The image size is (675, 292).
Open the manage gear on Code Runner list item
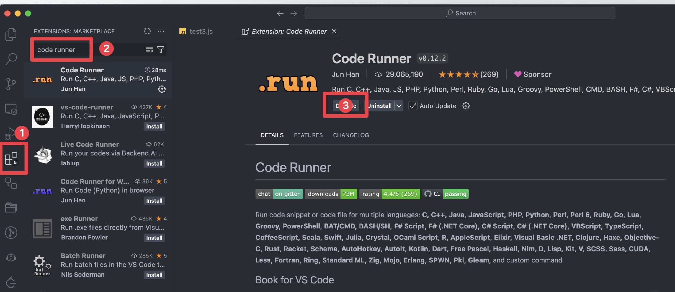(x=162, y=89)
